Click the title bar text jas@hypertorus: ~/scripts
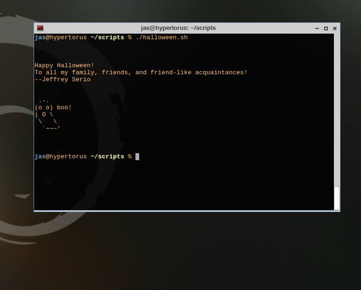 [178, 28]
